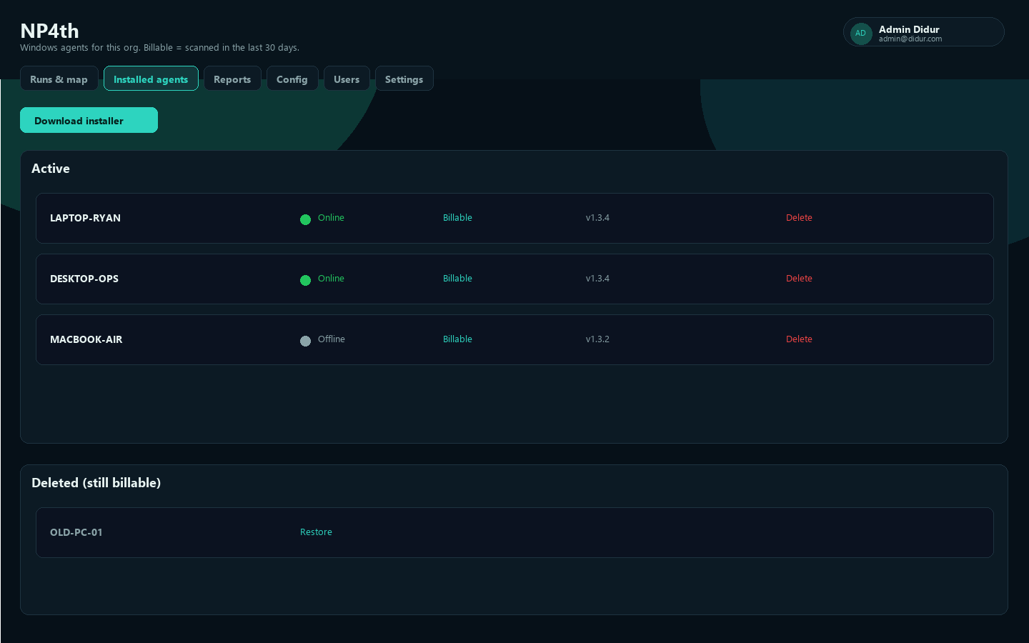Click the Deleted (still billable) heading

pos(96,483)
